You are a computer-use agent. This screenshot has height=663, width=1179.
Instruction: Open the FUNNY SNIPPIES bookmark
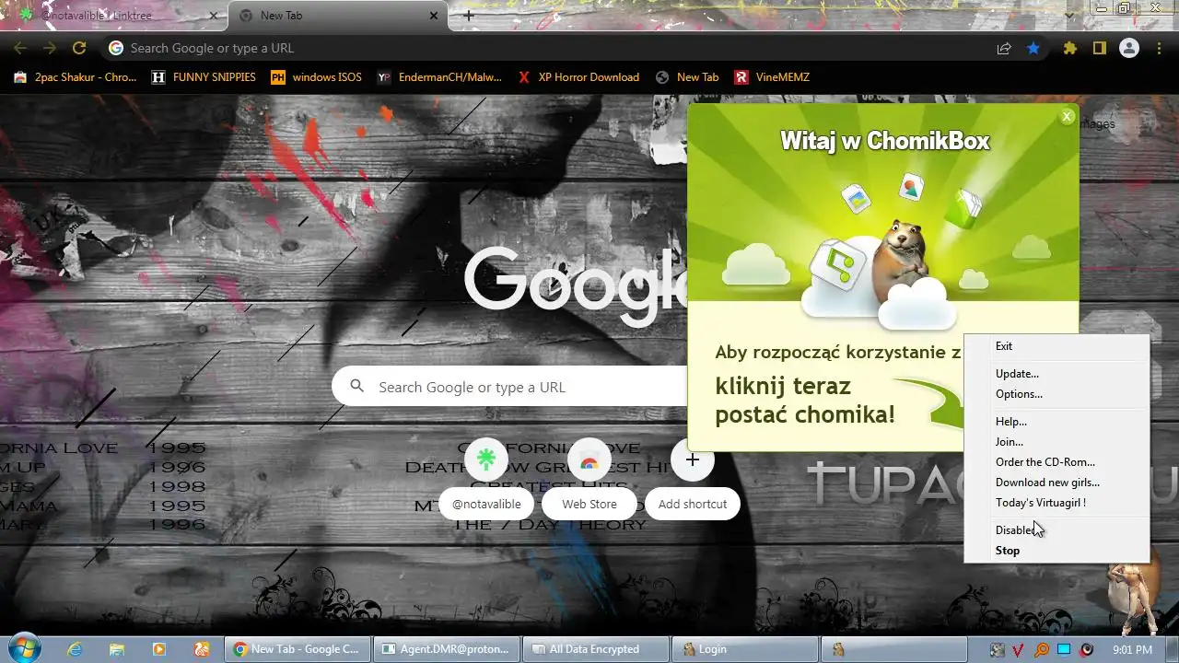coord(204,77)
